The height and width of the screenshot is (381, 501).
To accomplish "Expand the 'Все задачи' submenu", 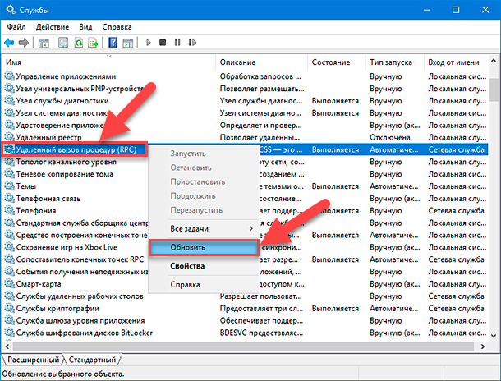I will point(201,227).
